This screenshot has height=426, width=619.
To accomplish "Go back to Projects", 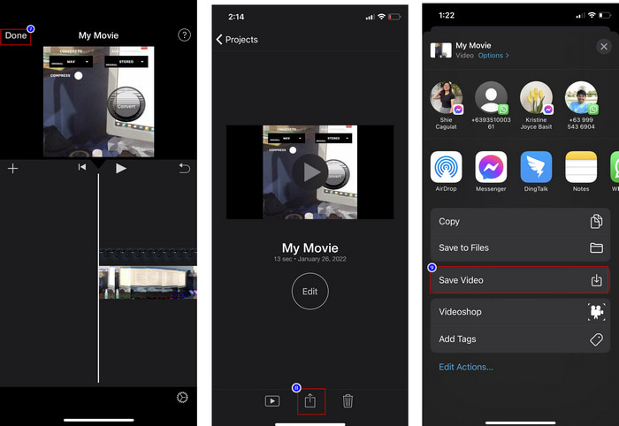I will coord(237,40).
